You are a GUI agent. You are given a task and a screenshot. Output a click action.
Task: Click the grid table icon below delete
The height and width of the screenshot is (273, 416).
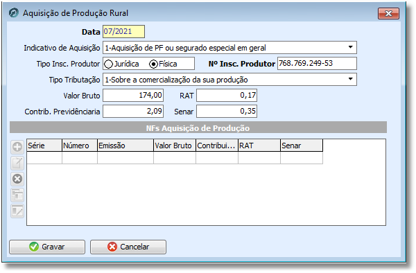[x=17, y=195]
